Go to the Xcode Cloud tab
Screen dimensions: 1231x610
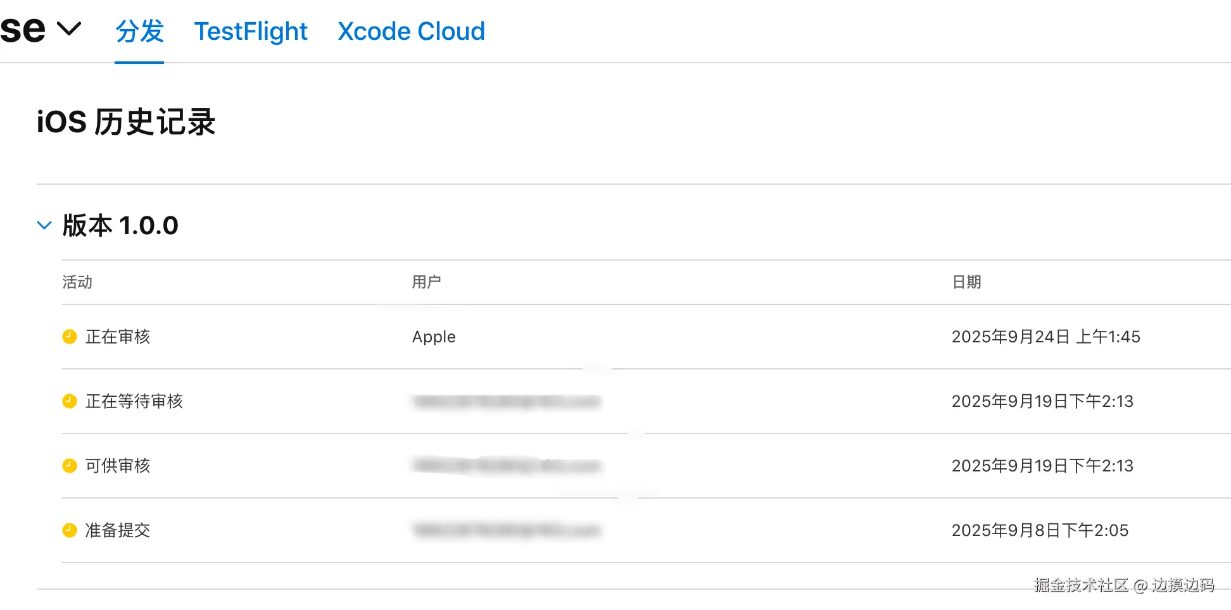click(x=411, y=31)
